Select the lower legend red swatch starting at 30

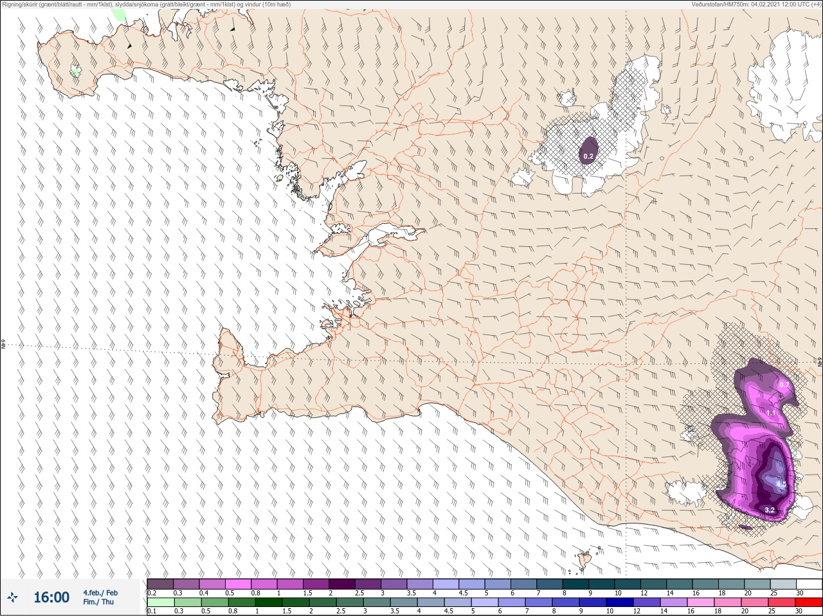[809, 602]
